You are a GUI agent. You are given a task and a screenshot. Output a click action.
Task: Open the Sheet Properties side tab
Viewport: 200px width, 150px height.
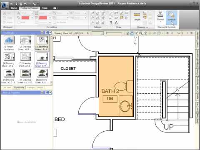pos(197,40)
